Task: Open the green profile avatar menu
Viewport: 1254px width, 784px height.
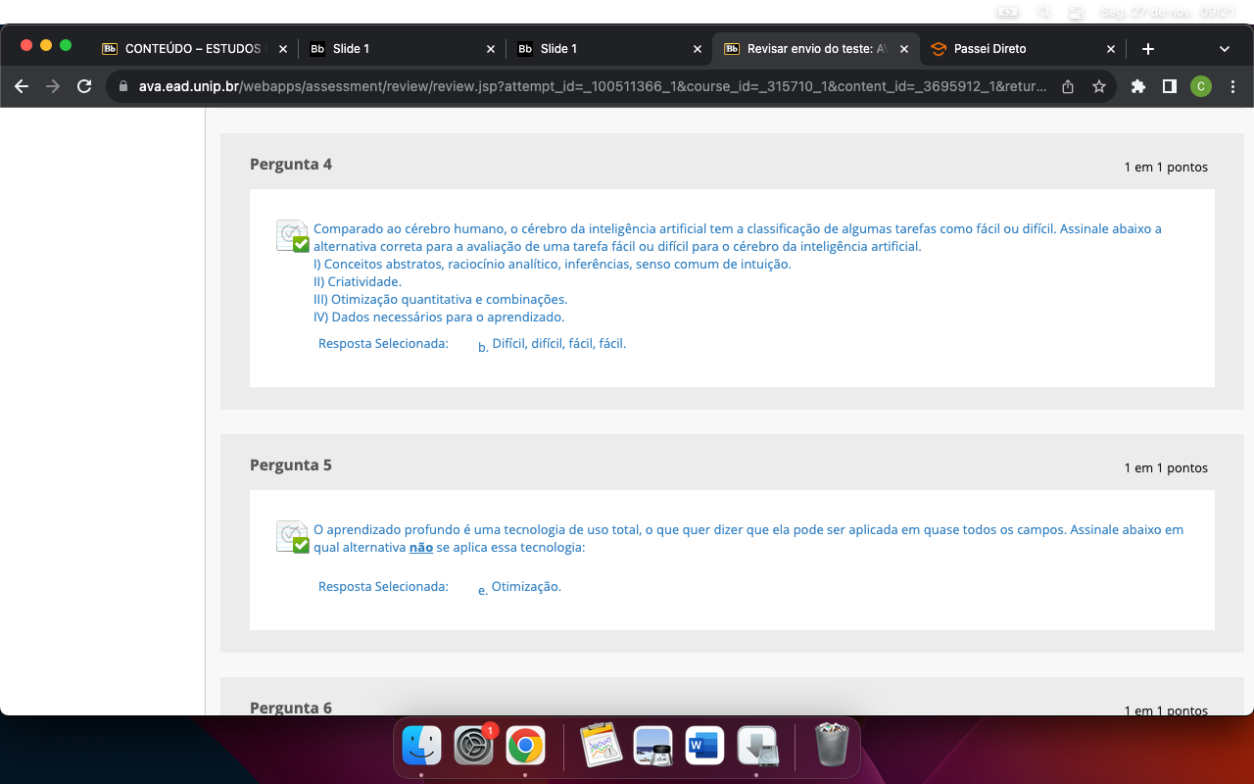Action: (1200, 86)
